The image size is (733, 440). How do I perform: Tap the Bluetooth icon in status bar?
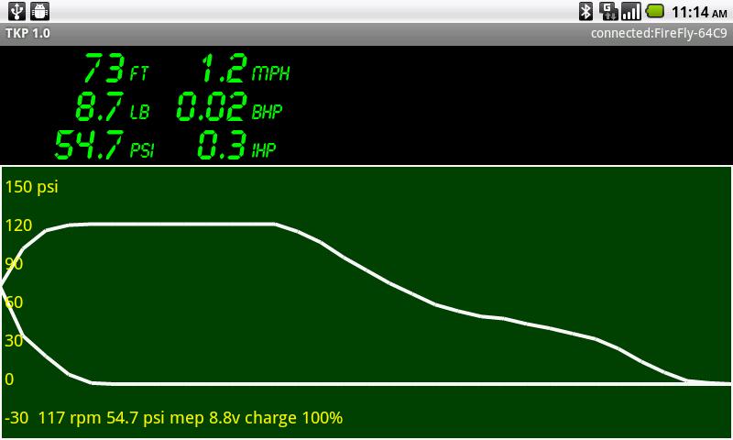point(585,11)
